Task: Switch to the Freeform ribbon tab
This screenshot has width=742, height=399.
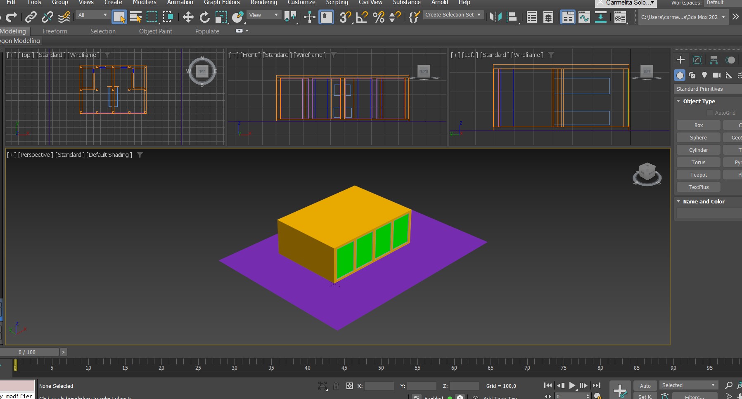Action: (x=55, y=31)
